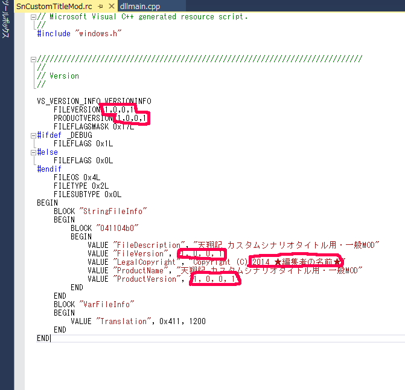Collapse the Version comment block
Image resolution: width=405 pixels, height=390 pixels.
point(33,59)
